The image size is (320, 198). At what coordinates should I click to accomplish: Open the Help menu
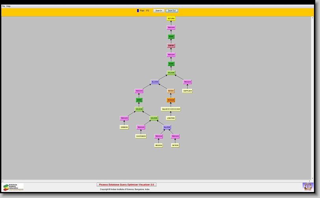tap(8, 6)
